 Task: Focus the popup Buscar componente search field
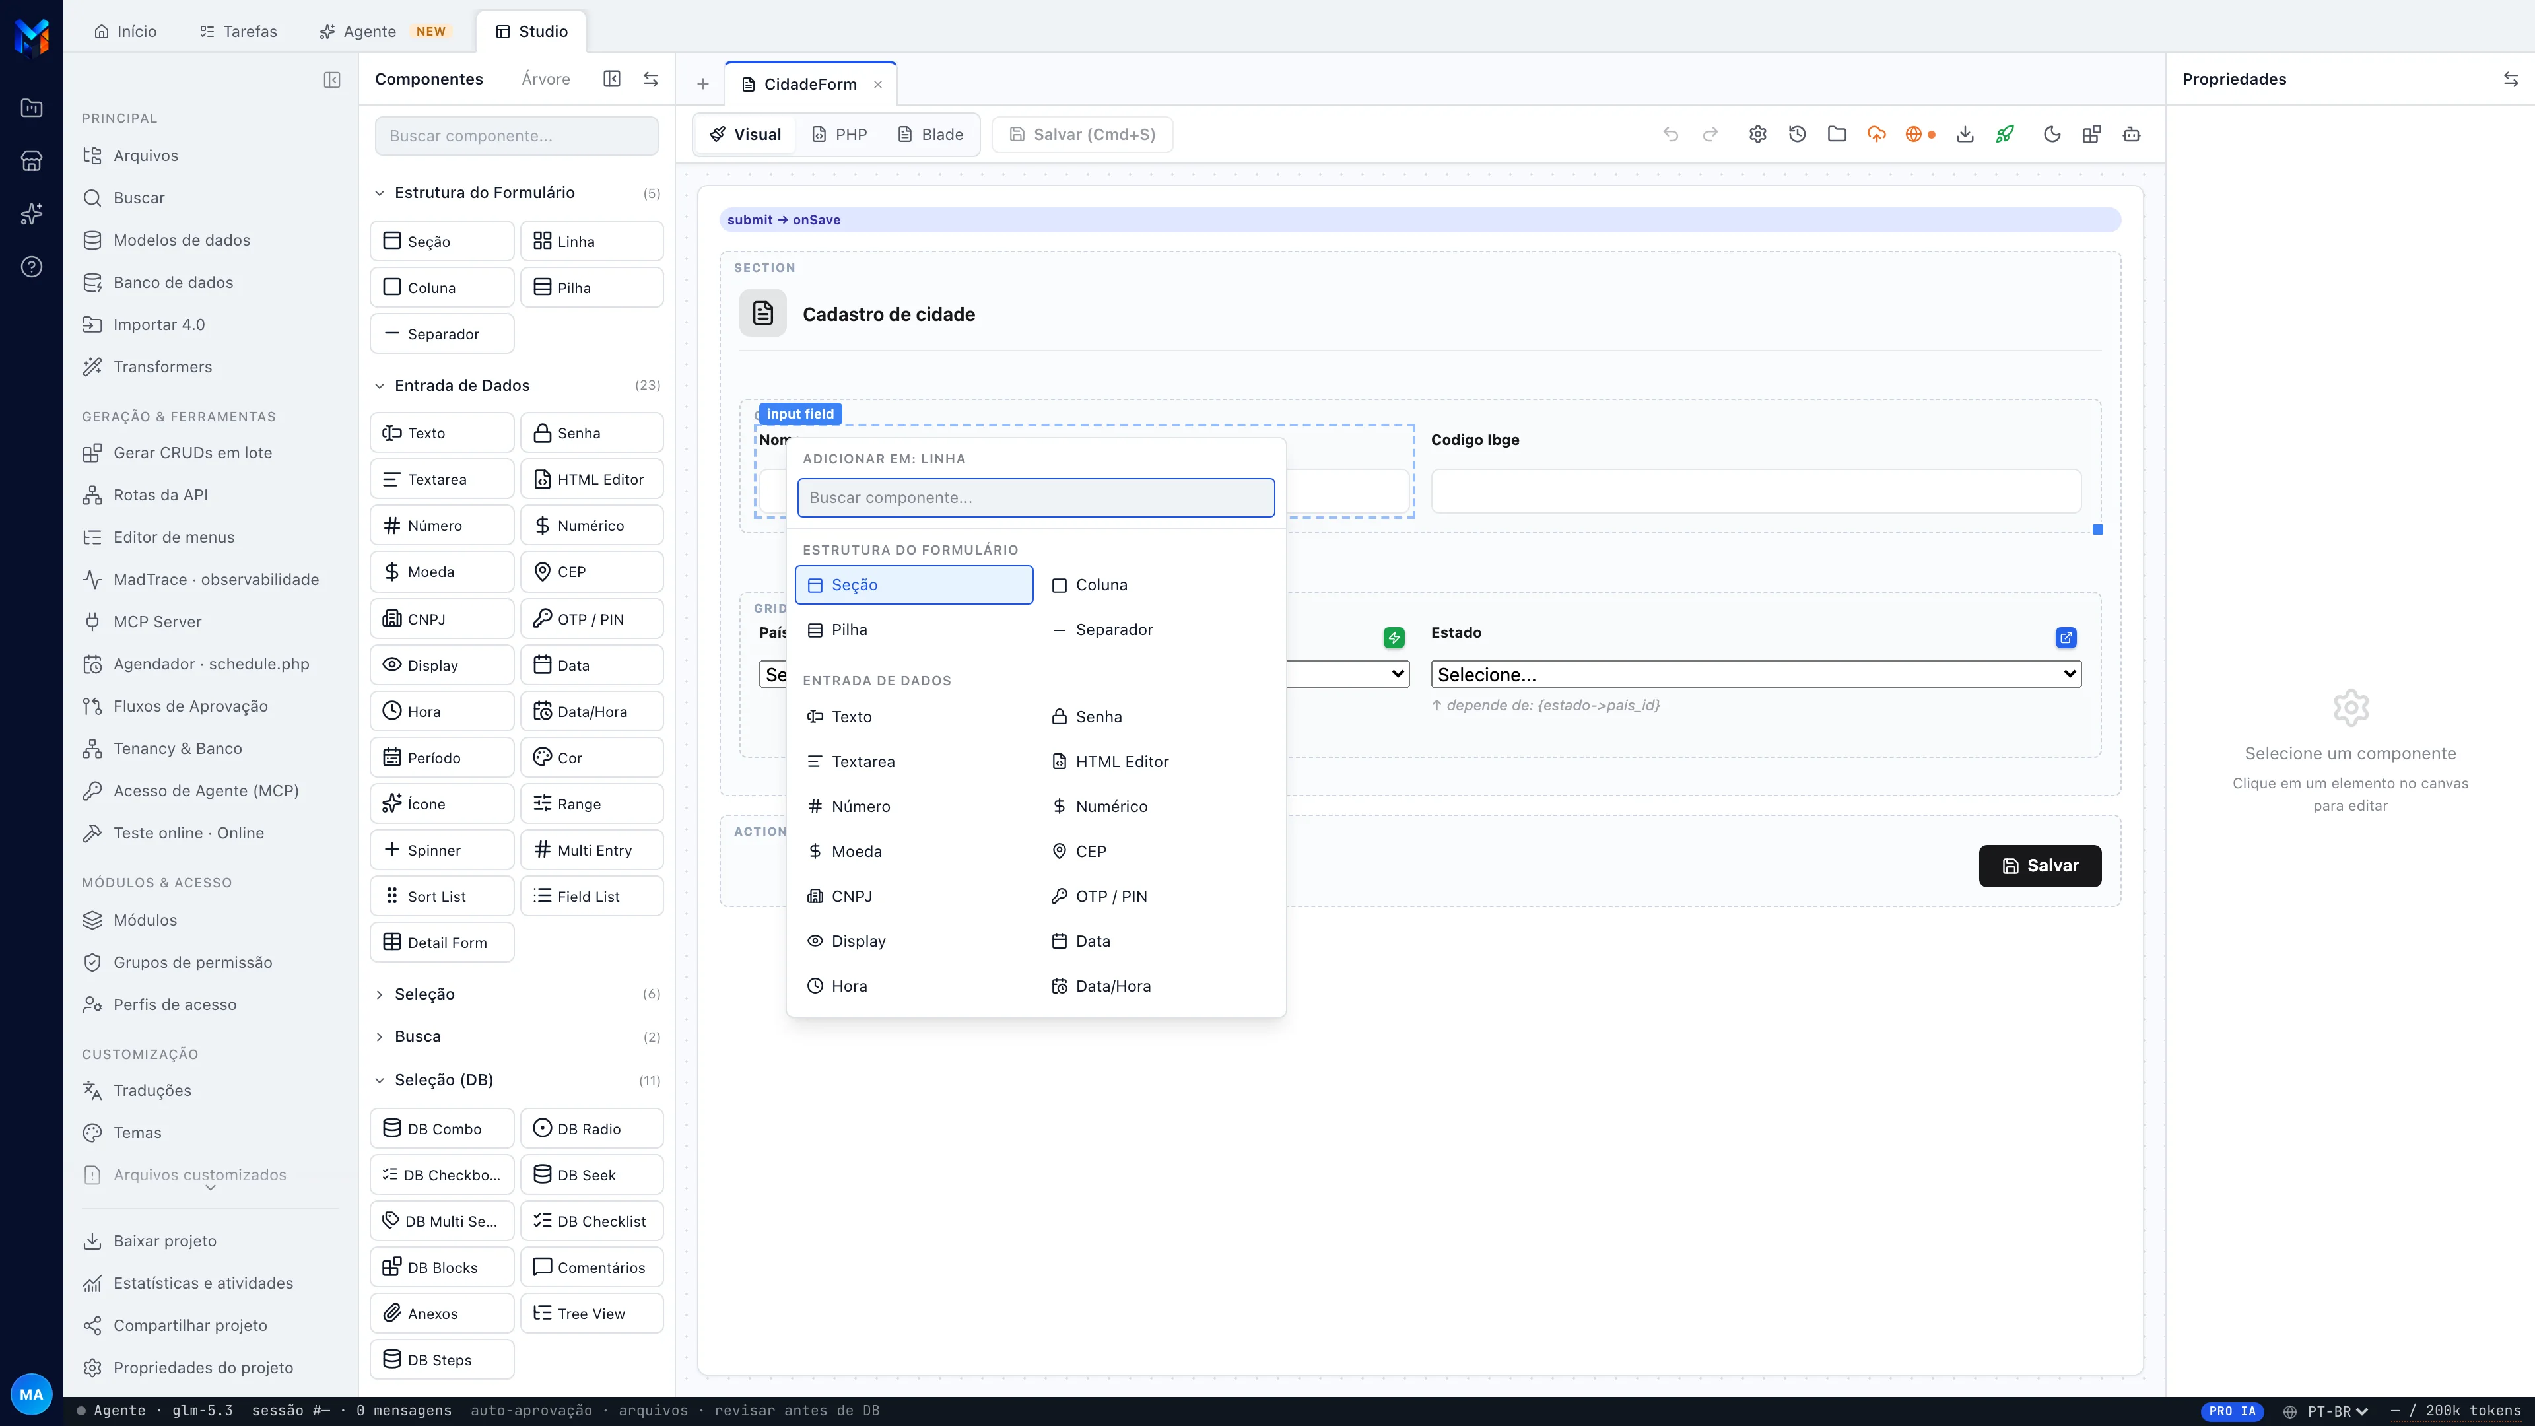coord(1035,498)
